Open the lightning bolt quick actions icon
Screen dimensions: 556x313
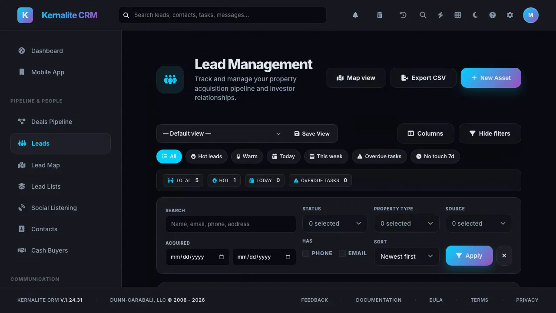(440, 15)
